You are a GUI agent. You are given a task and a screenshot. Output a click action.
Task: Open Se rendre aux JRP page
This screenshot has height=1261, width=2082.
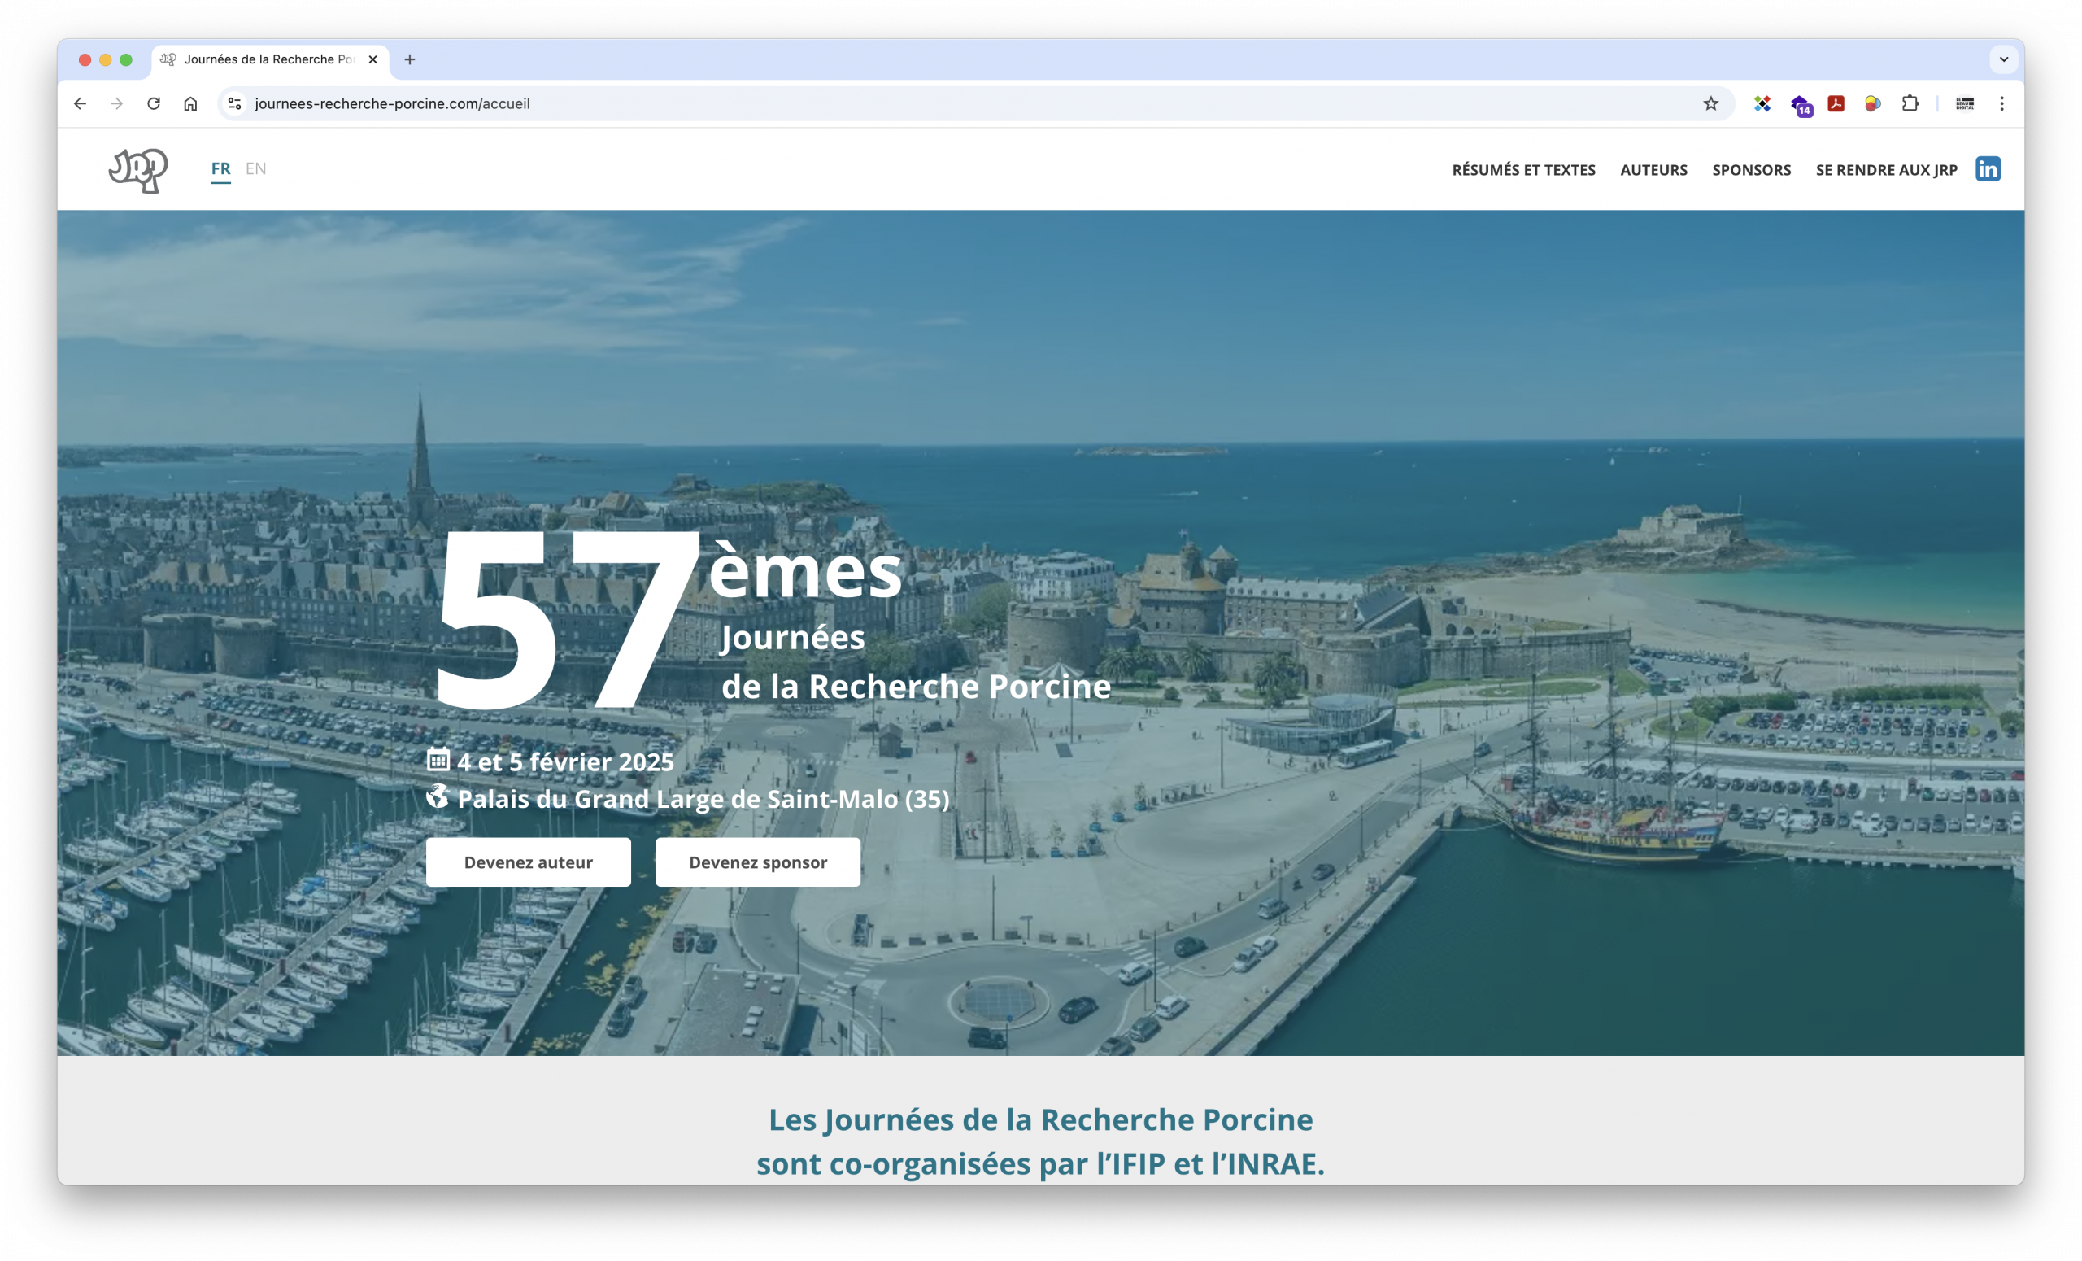click(x=1886, y=170)
